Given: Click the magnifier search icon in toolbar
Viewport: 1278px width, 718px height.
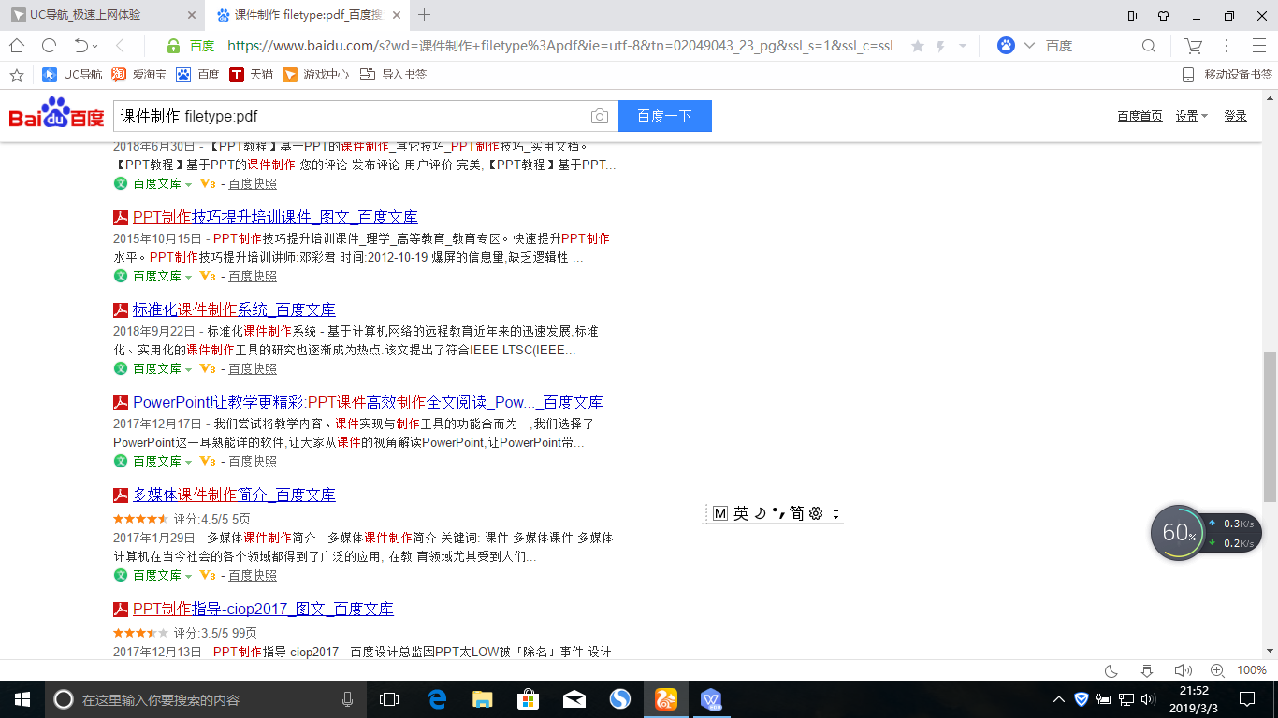Looking at the screenshot, I should tap(1150, 46).
